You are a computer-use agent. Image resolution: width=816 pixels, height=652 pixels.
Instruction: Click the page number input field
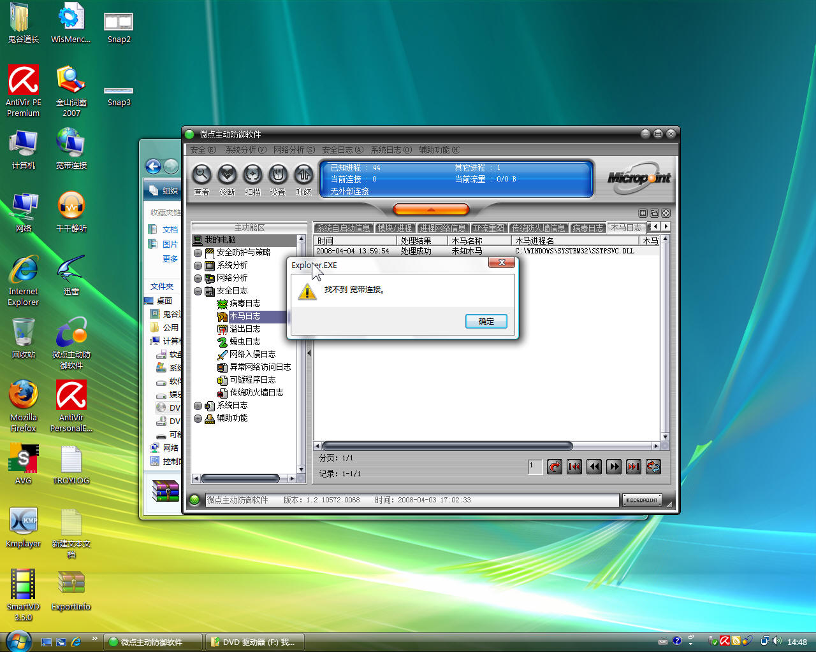535,467
